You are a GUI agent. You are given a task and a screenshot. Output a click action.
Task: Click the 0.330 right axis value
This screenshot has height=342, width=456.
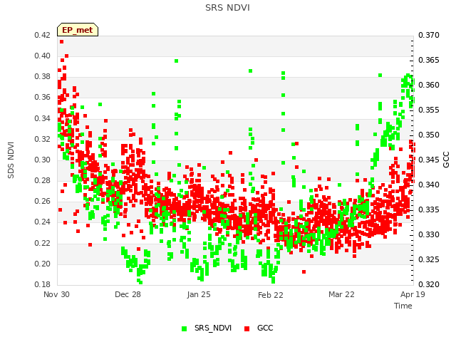click(x=429, y=234)
